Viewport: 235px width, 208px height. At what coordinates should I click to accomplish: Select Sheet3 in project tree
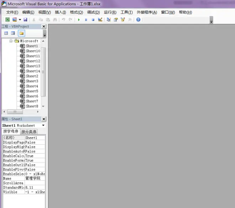32,81
